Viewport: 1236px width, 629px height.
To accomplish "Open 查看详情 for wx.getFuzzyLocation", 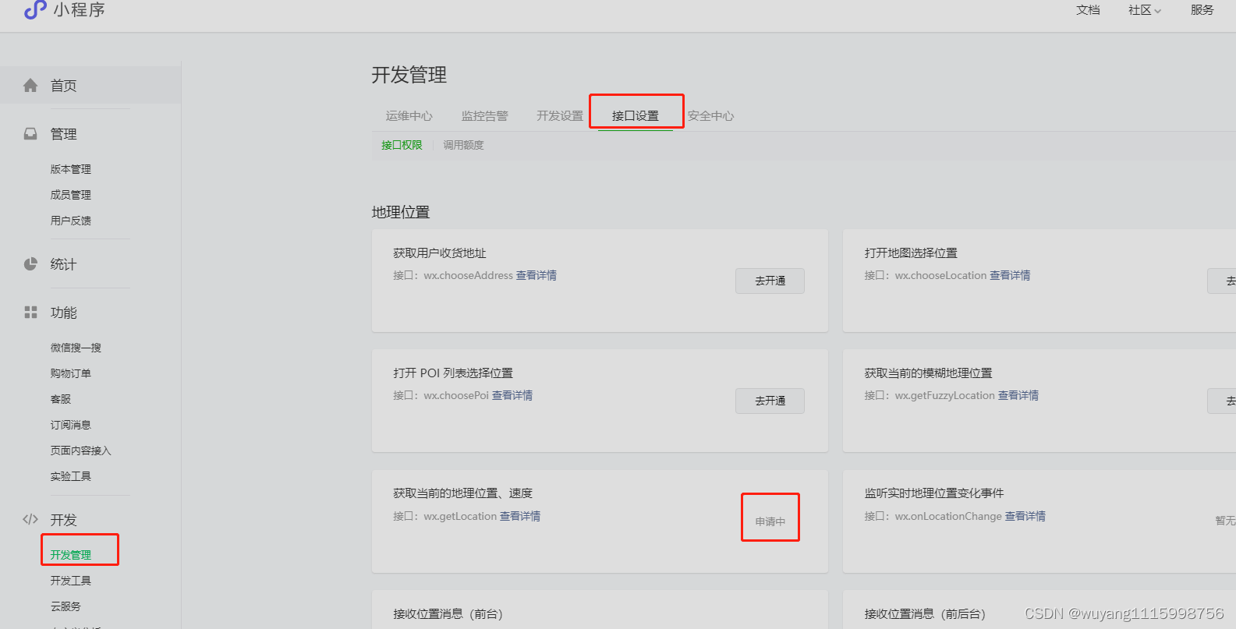I will click(1018, 395).
